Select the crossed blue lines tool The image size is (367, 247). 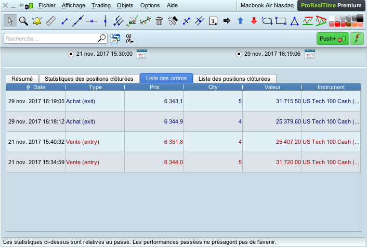(200, 21)
